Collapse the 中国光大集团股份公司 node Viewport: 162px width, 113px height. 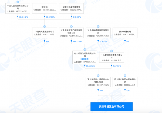(x=45, y=26)
